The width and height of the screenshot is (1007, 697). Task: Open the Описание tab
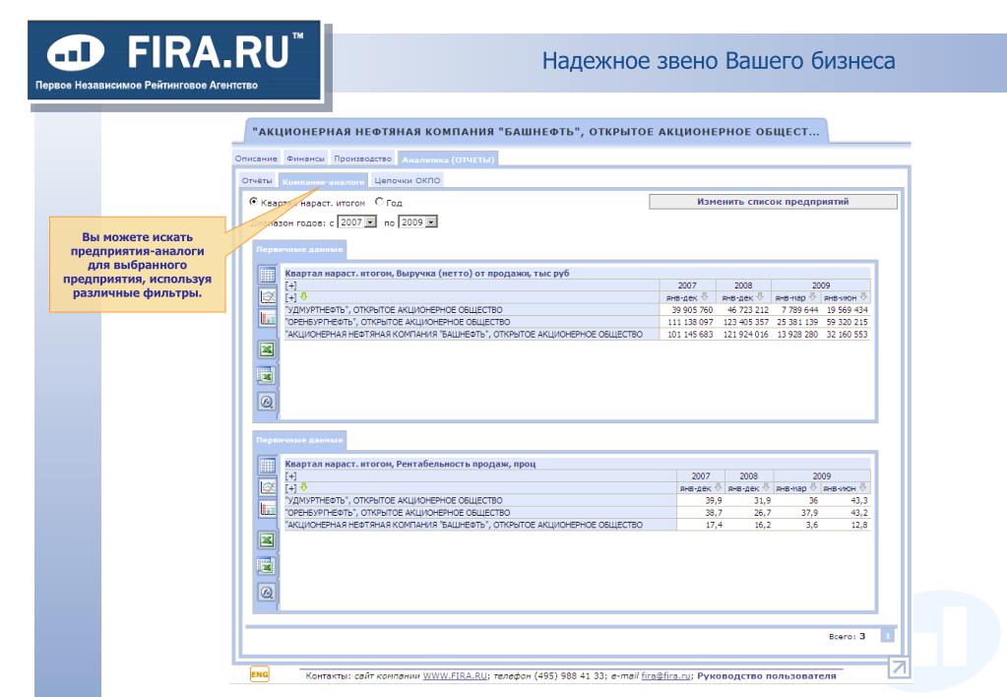pyautogui.click(x=256, y=158)
